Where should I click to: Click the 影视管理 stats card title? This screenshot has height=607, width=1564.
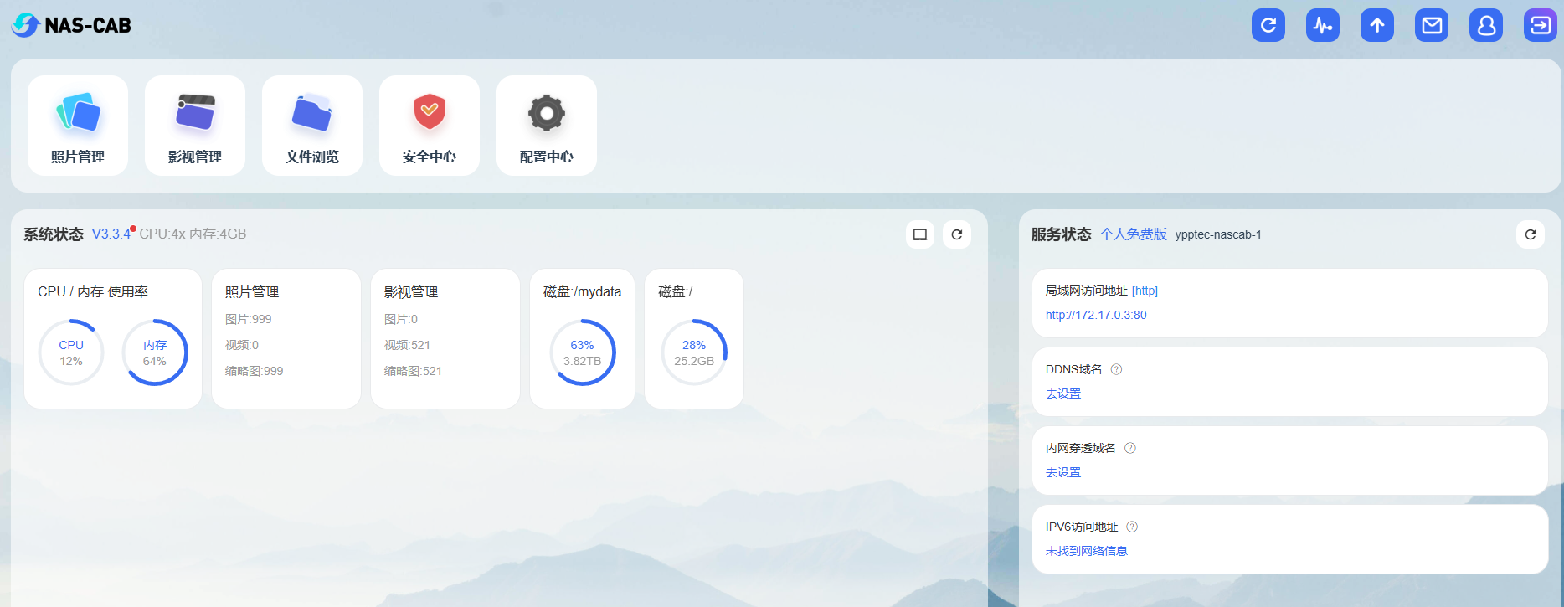tap(411, 291)
